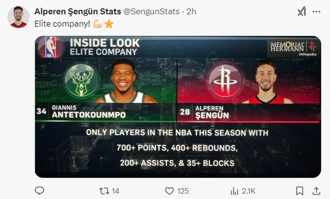
Task: Visit the @SengunStats handle link
Action: coord(151,11)
